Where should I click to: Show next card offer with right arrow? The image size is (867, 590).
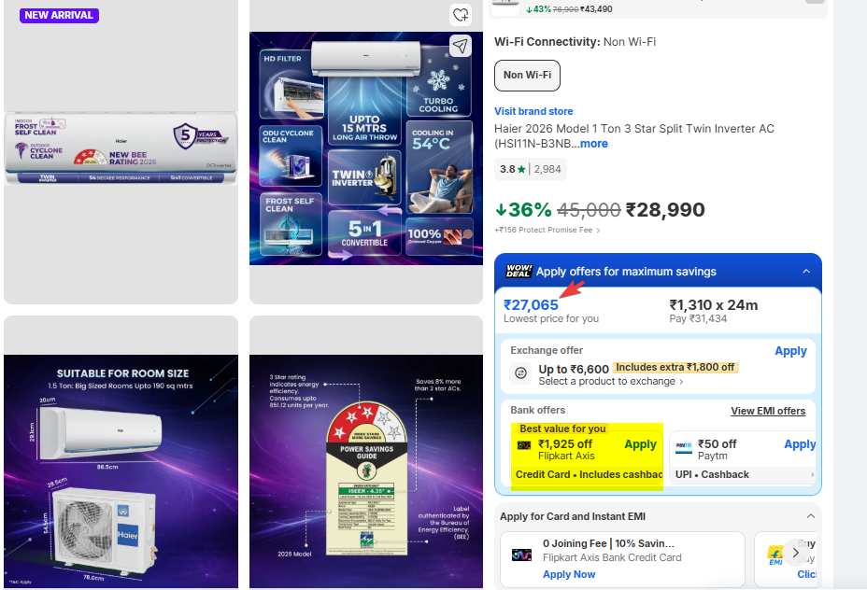pyautogui.click(x=795, y=552)
